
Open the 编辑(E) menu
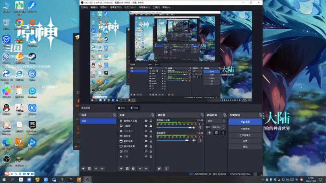click(94, 7)
